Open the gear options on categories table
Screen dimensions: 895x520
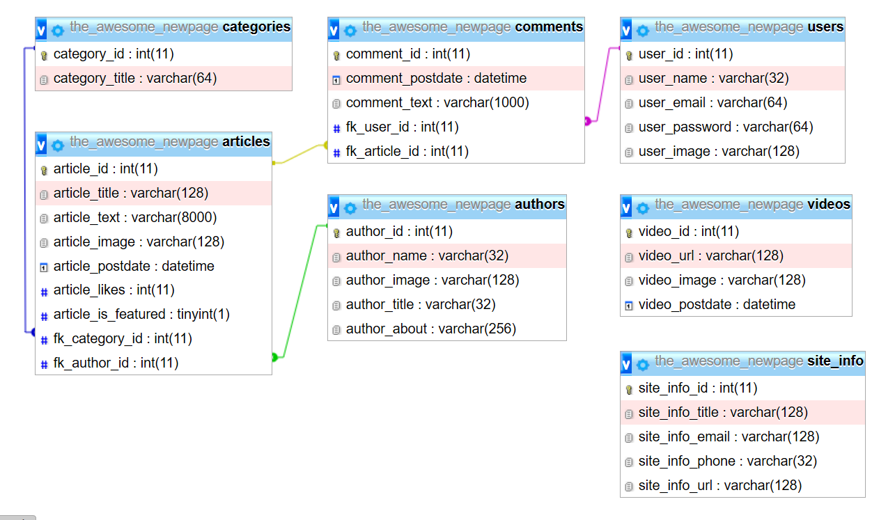click(58, 31)
